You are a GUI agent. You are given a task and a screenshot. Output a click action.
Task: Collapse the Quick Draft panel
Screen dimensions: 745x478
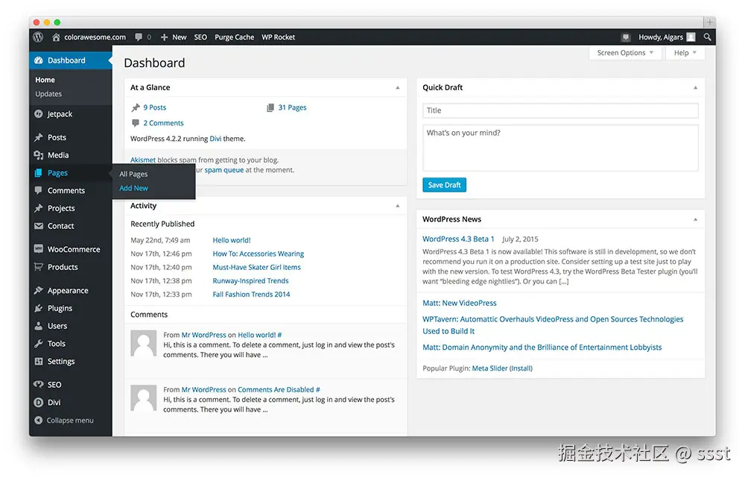(x=695, y=87)
